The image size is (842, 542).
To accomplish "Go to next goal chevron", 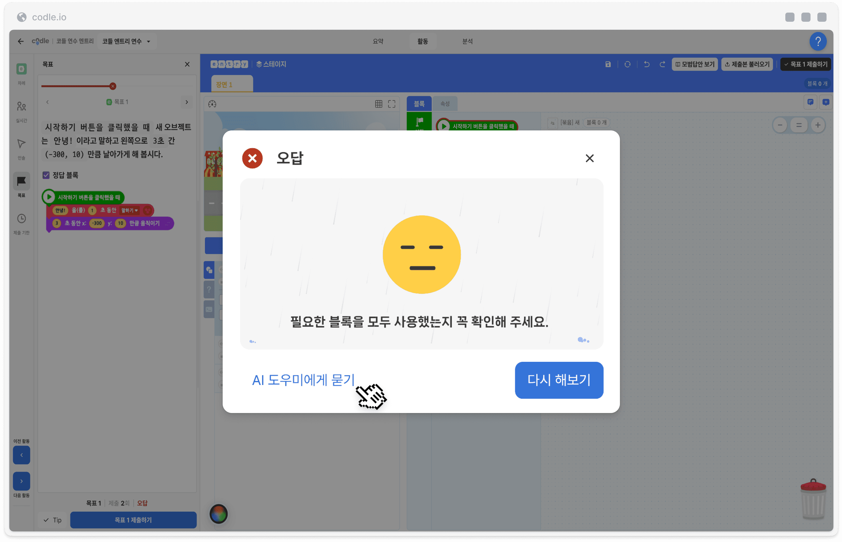I will (187, 102).
